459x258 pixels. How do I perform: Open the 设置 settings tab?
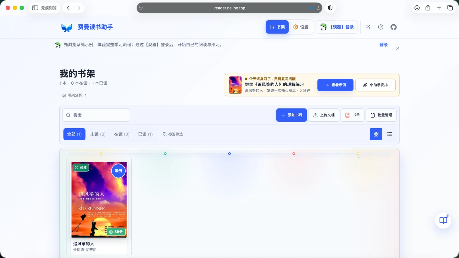(x=301, y=27)
